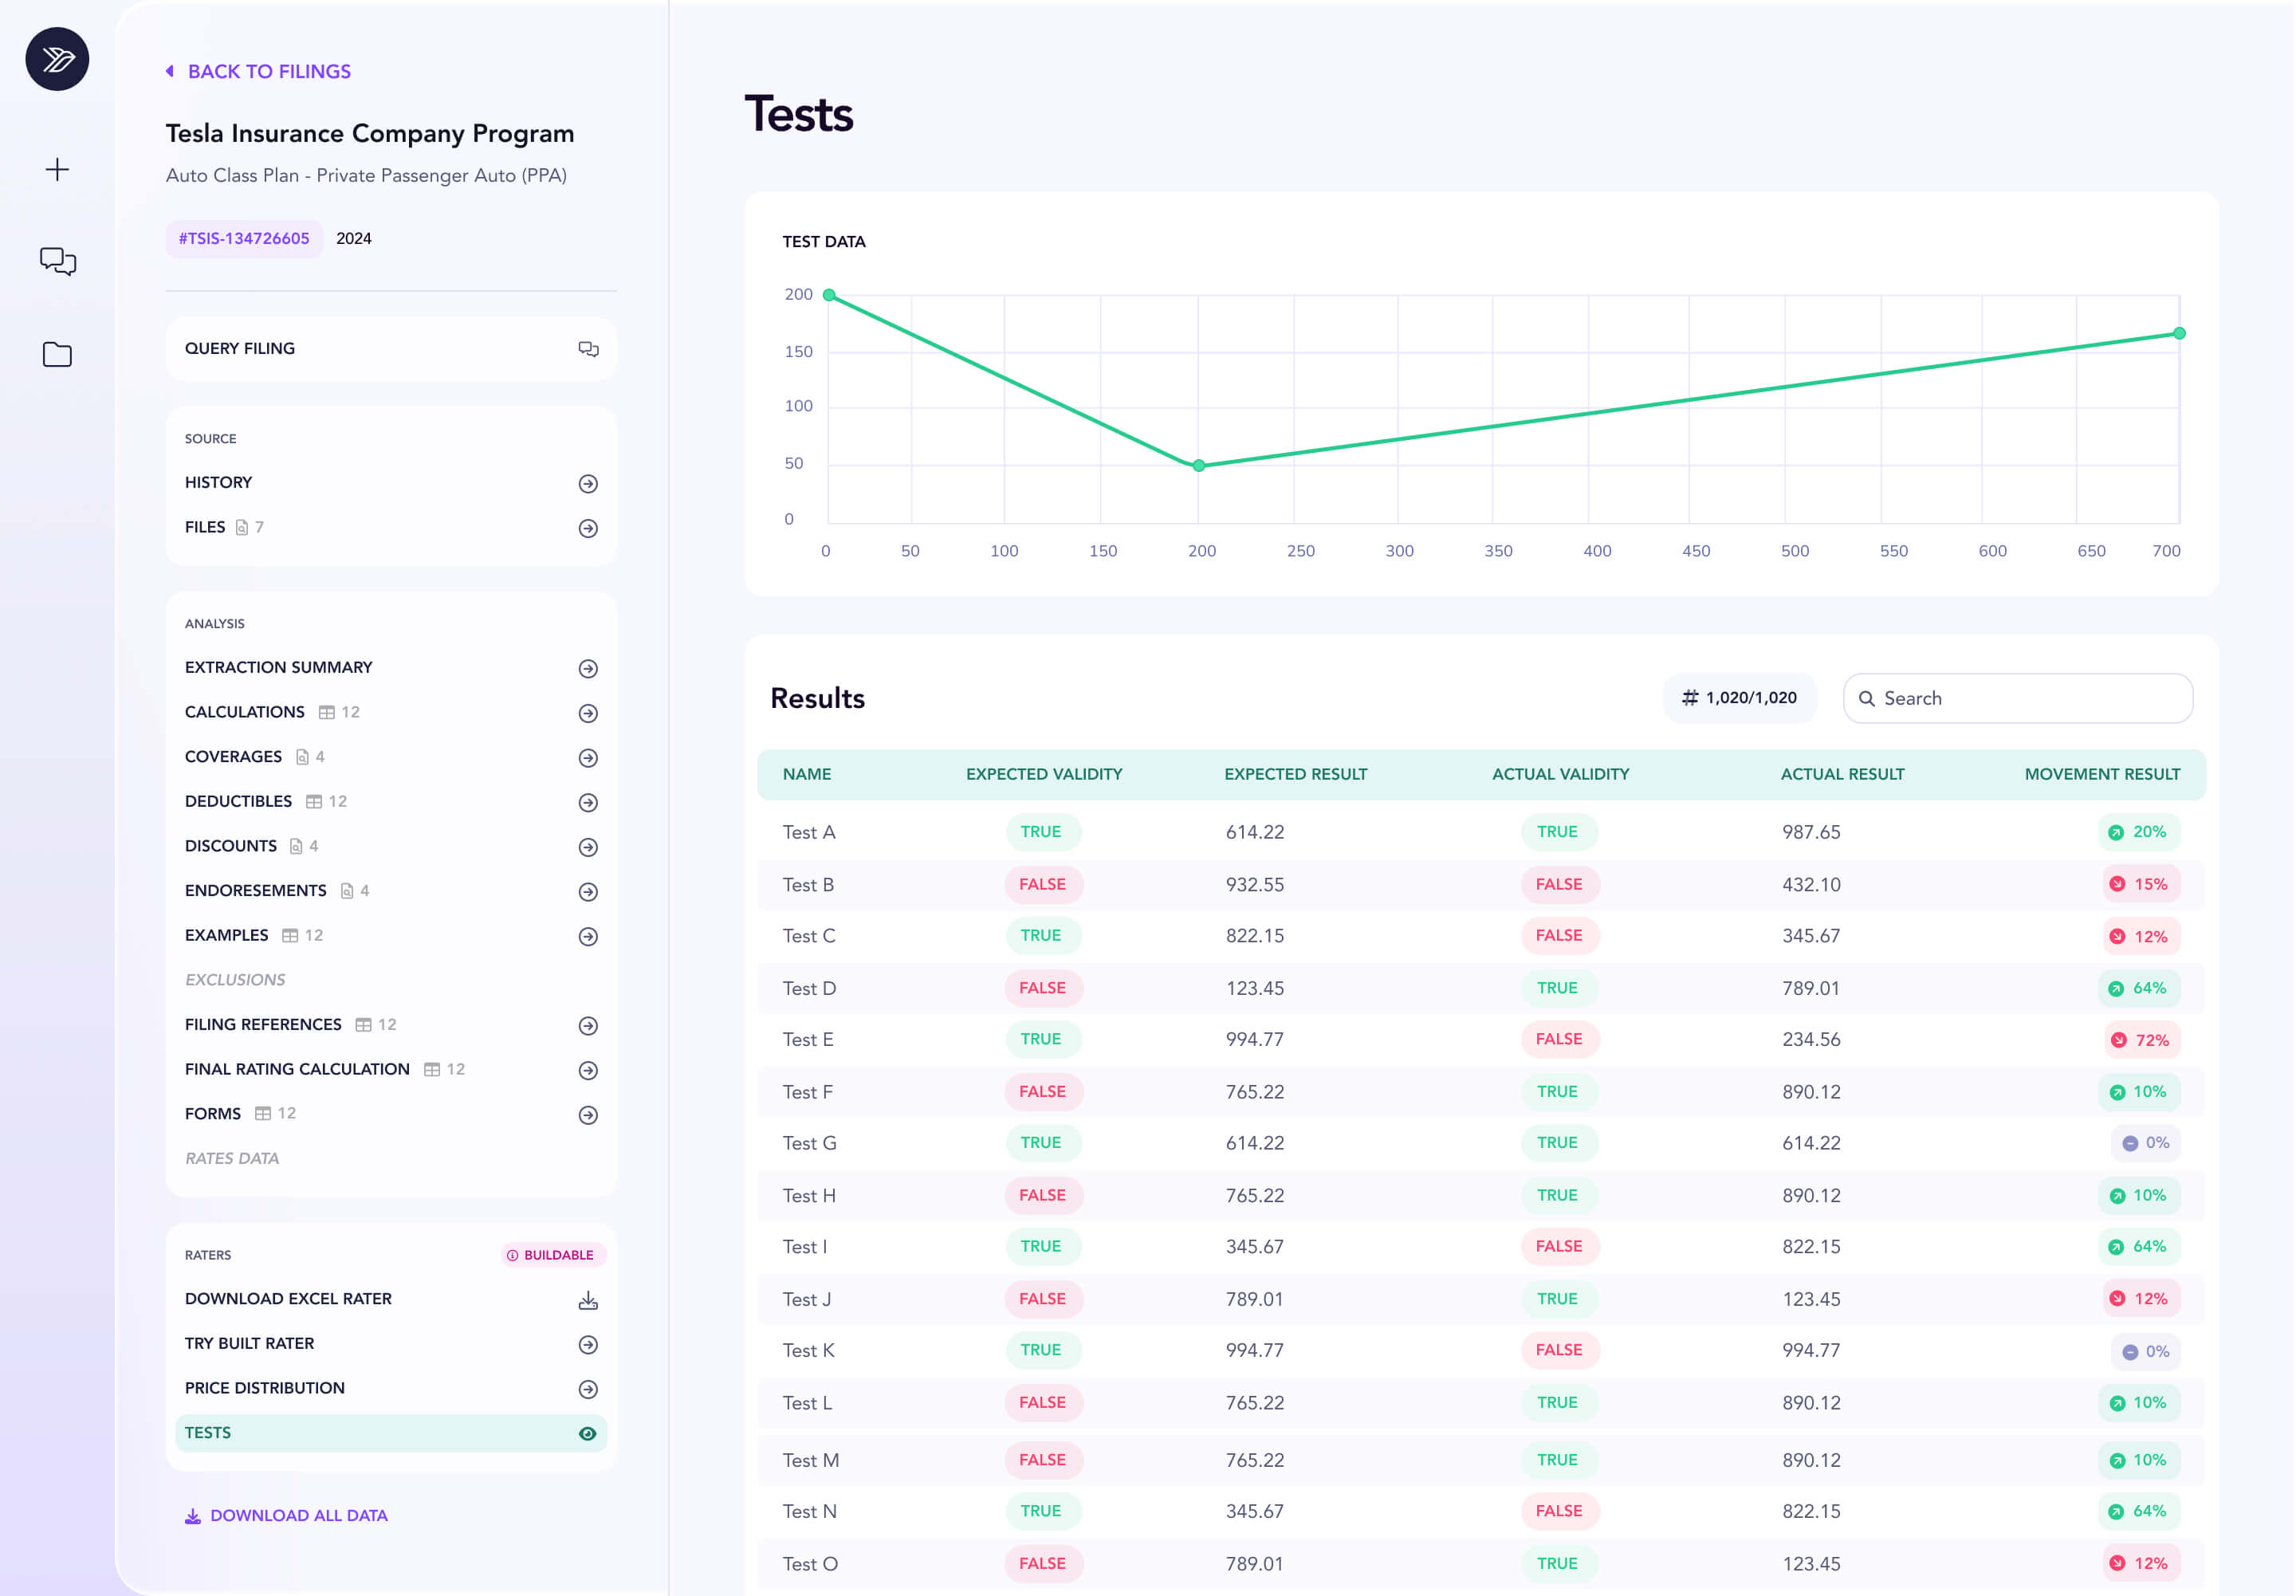Open the chat bubbles sidebar icon

tap(57, 261)
